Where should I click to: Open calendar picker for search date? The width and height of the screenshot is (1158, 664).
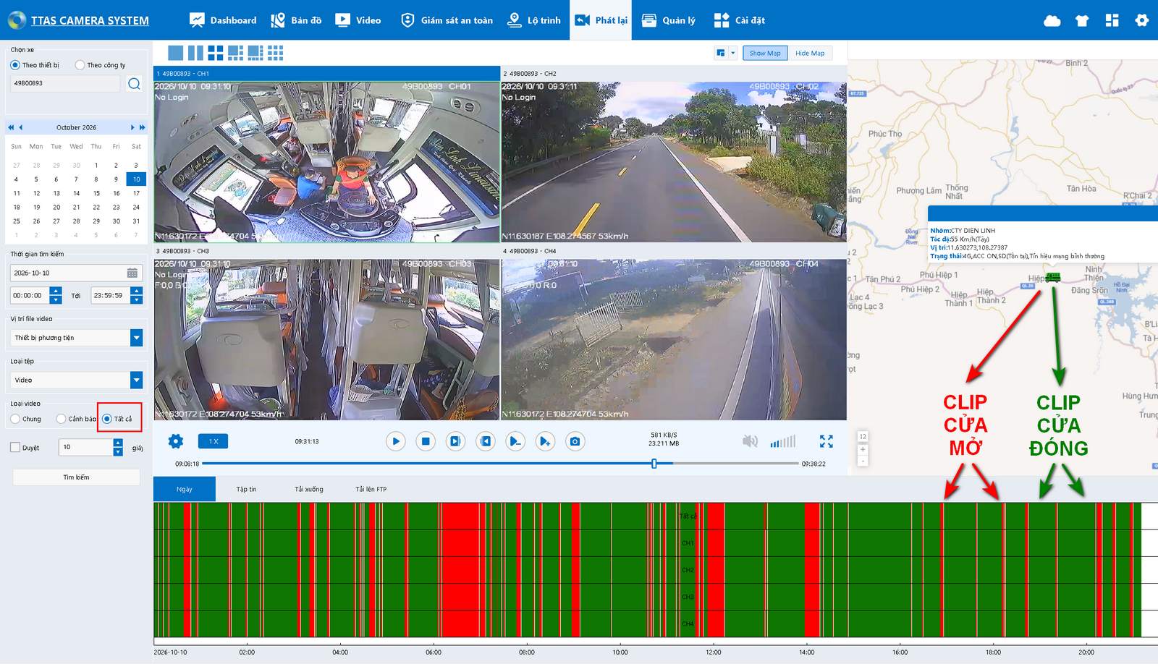pyautogui.click(x=132, y=273)
